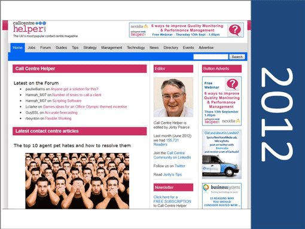This screenshot has height=229, width=305.
Task: Open the Management menu item
Action: (112, 48)
